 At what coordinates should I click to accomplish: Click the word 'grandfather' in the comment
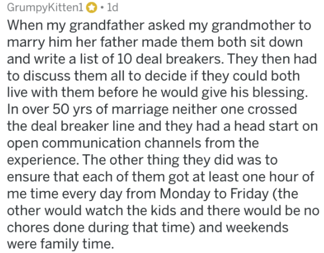[x=107, y=26]
